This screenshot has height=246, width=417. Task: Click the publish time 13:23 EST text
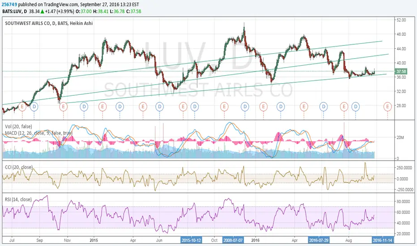pos(129,4)
